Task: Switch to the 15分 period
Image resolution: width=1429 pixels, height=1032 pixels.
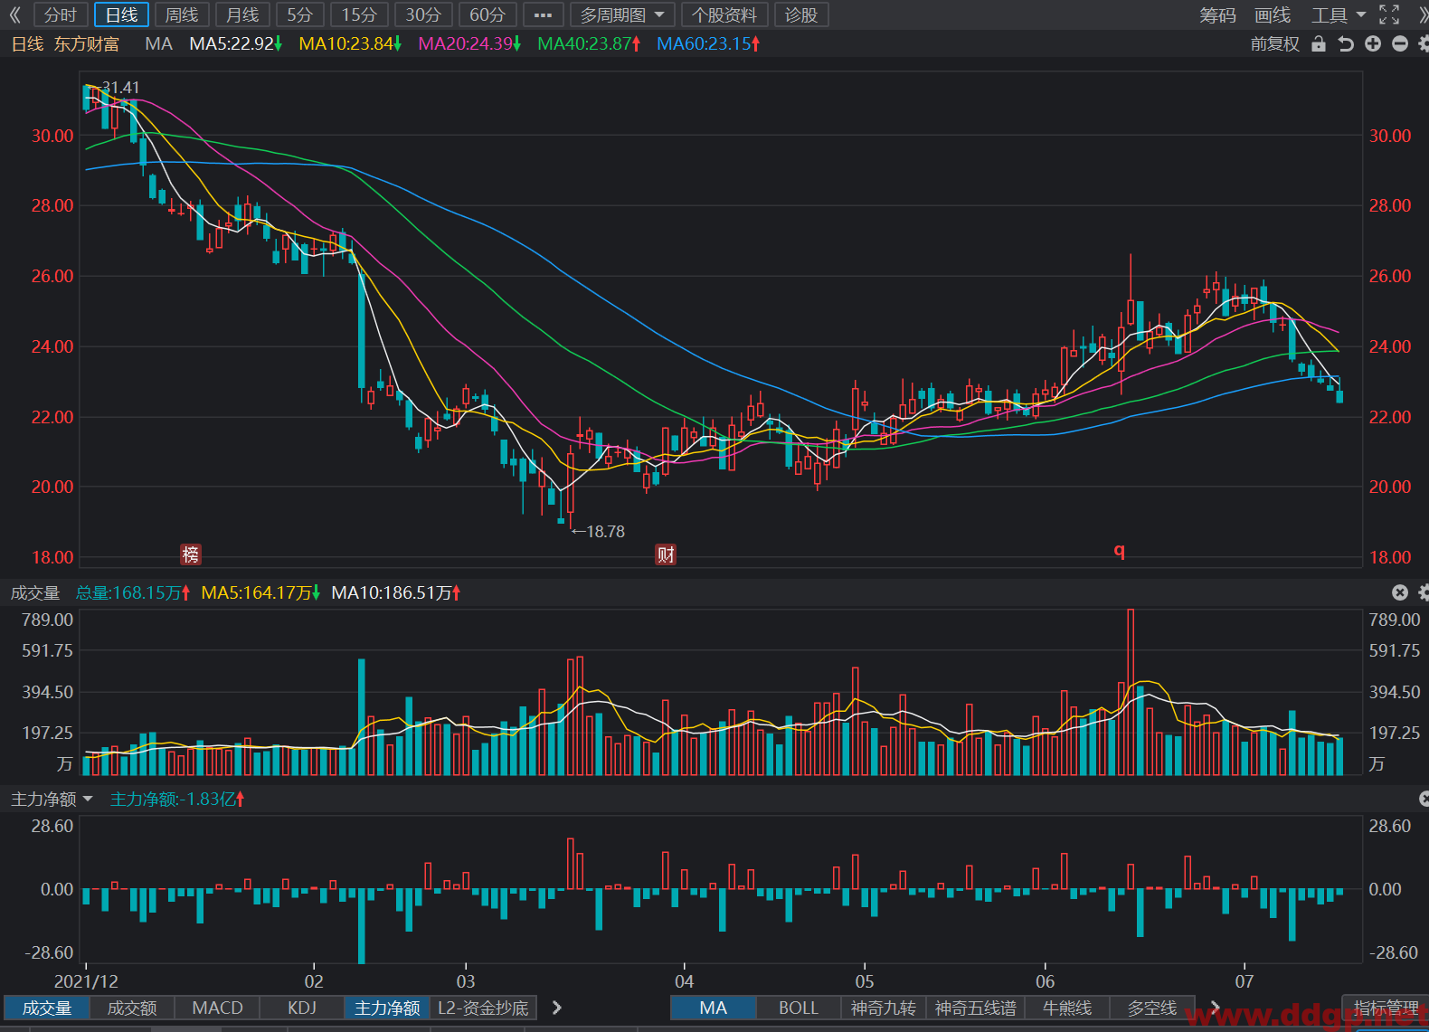Action: (x=359, y=15)
